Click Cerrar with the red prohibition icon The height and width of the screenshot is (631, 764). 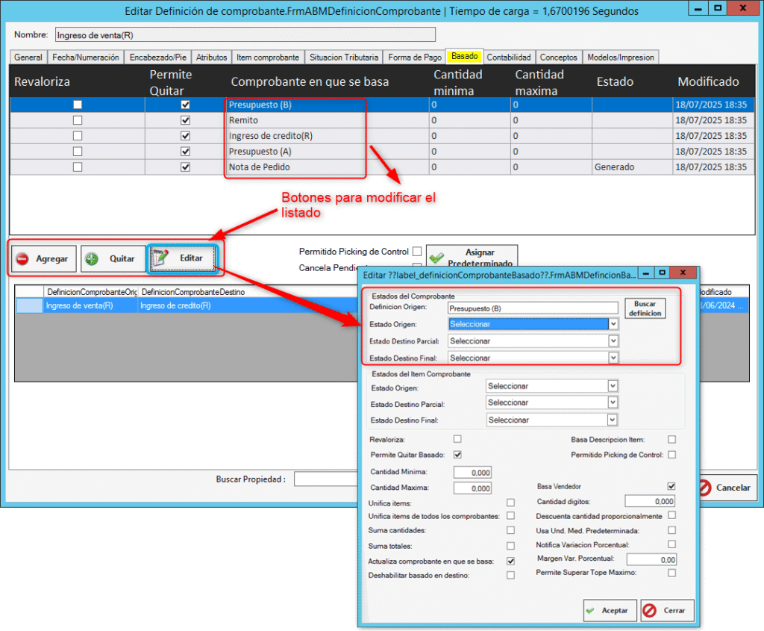[x=666, y=610]
